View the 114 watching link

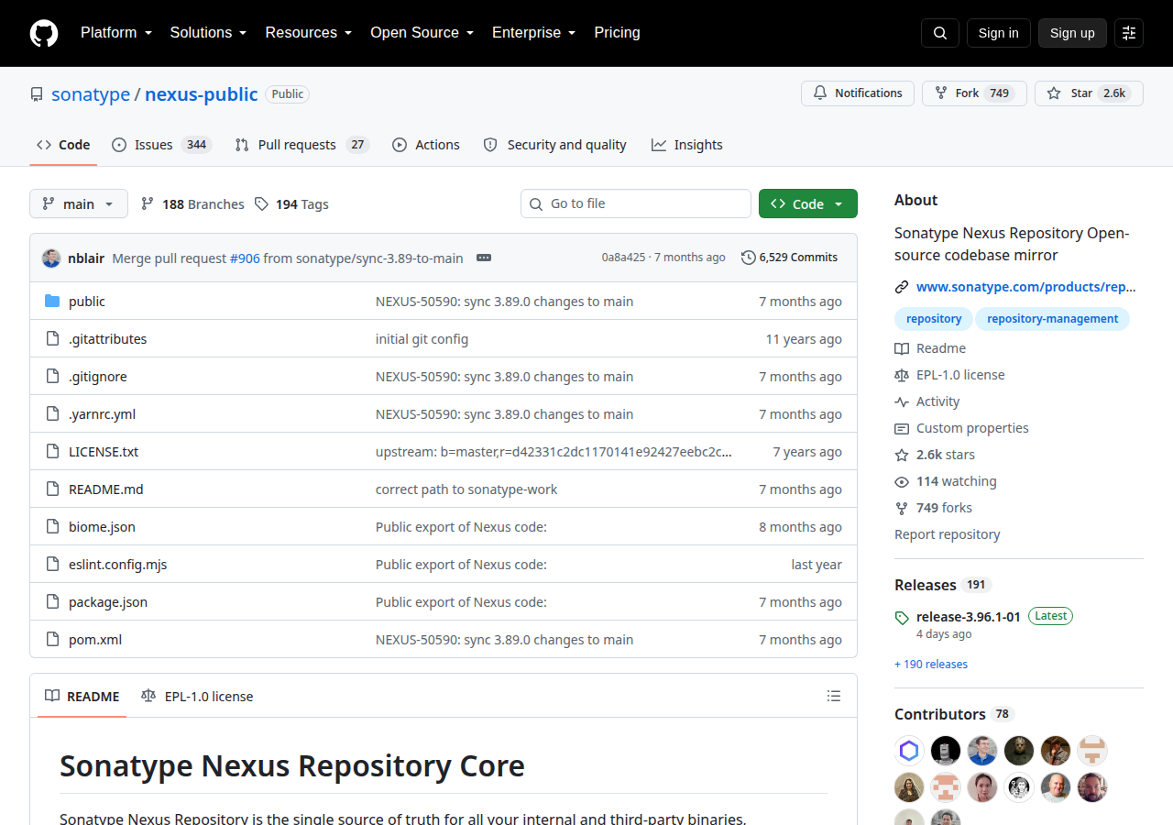tap(946, 481)
